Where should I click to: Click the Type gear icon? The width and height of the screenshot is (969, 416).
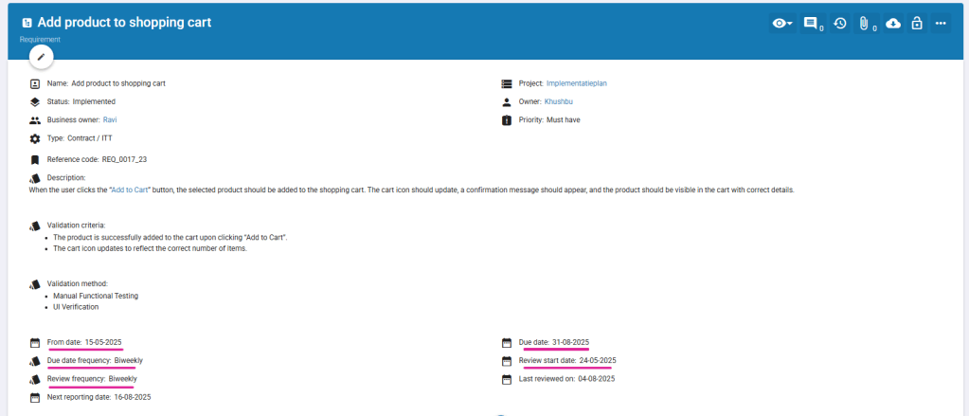pyautogui.click(x=35, y=138)
